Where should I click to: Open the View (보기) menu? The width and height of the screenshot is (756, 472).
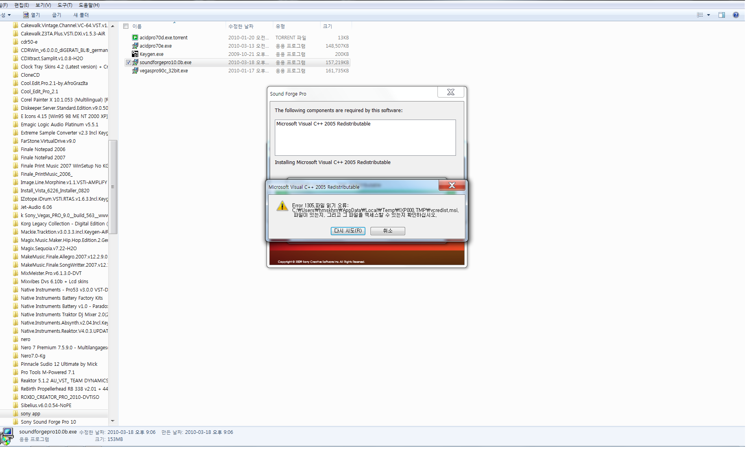point(43,5)
